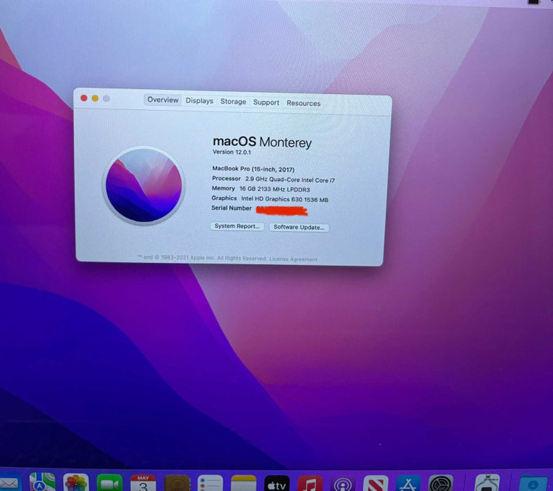Launch the Apple TV app
The image size is (553, 491).
click(x=277, y=483)
